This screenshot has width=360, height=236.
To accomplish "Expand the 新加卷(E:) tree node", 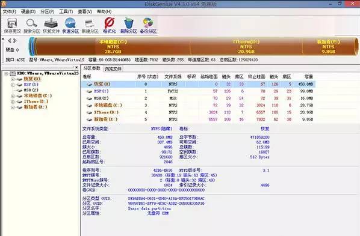I will (x=13, y=107).
